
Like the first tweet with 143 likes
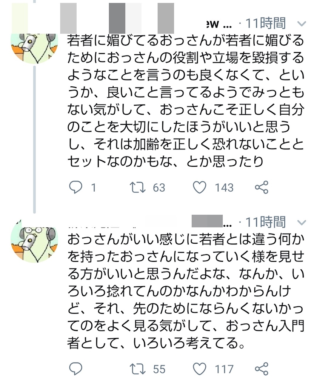click(x=199, y=187)
